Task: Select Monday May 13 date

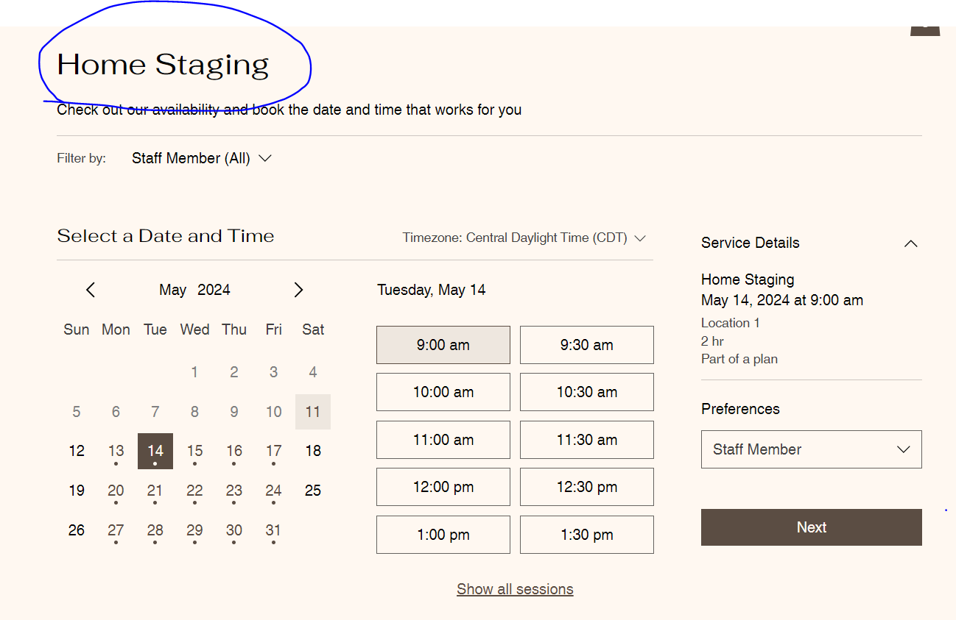Action: pyautogui.click(x=116, y=451)
